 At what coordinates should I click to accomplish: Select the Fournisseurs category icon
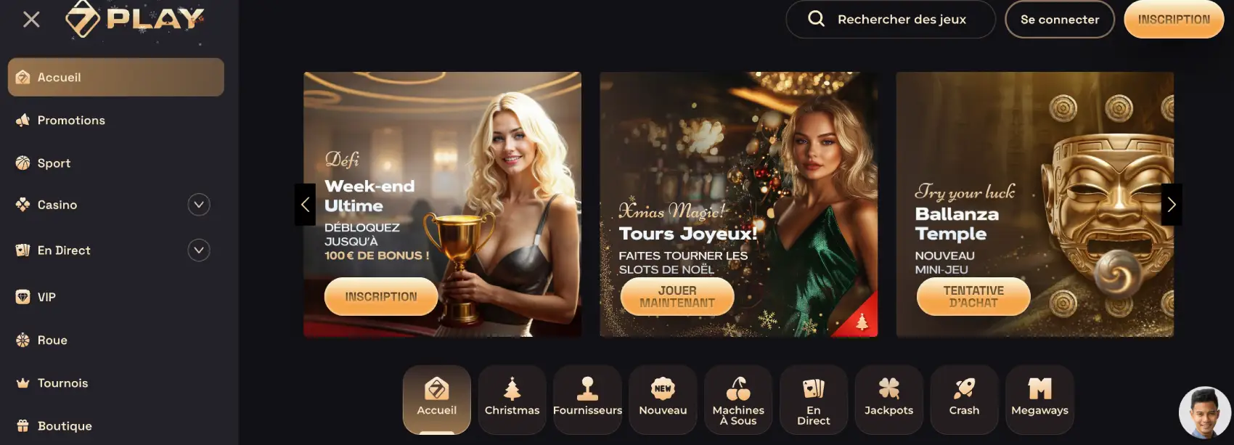[x=587, y=389]
